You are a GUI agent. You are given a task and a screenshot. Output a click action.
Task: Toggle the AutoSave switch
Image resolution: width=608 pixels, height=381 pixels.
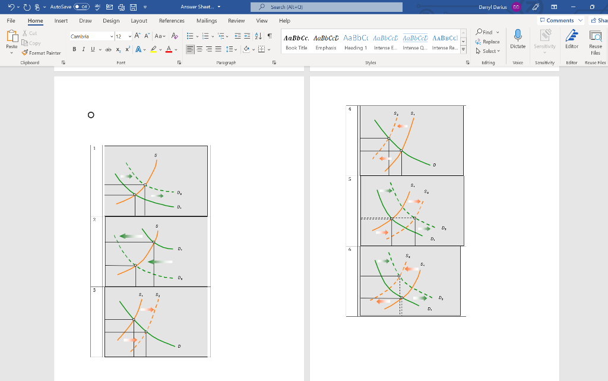pos(81,7)
